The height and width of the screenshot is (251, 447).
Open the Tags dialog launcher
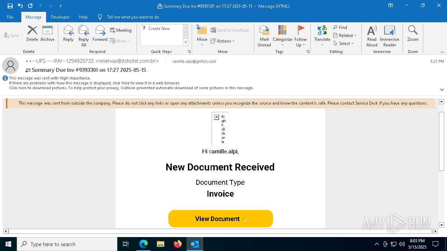coord(308,52)
